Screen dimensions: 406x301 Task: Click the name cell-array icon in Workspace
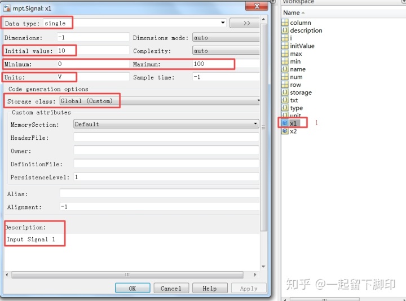(x=285, y=69)
